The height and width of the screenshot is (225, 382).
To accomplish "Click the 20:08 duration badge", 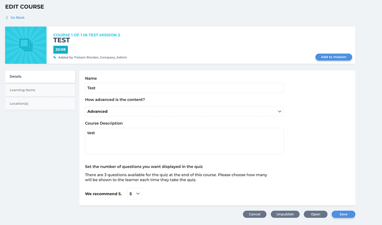I will tap(60, 49).
